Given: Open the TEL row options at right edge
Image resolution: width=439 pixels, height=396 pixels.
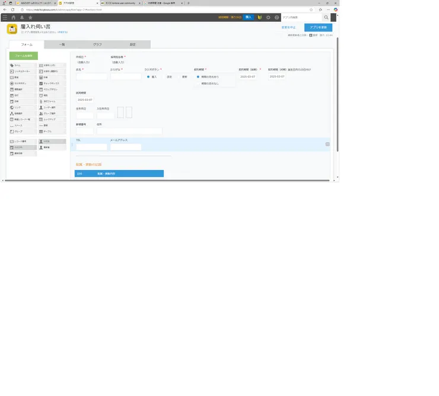Looking at the screenshot, I should [x=327, y=144].
